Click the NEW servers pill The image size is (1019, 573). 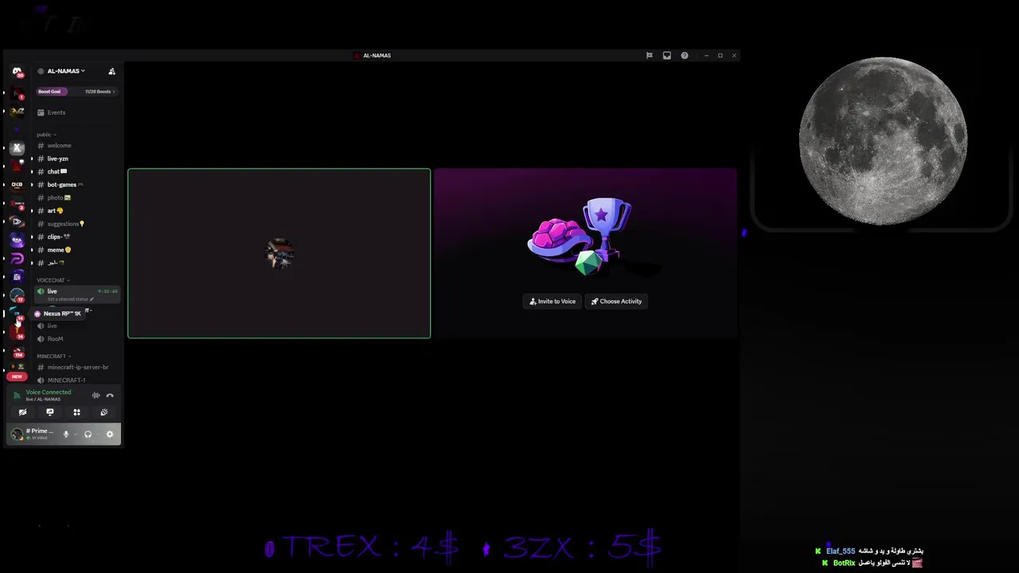(x=17, y=376)
